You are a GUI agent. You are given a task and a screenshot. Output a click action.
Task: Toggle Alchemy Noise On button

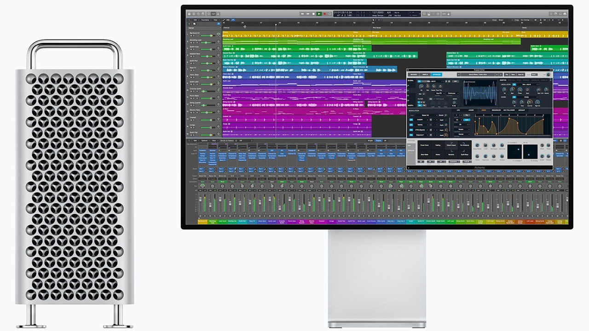514,97
